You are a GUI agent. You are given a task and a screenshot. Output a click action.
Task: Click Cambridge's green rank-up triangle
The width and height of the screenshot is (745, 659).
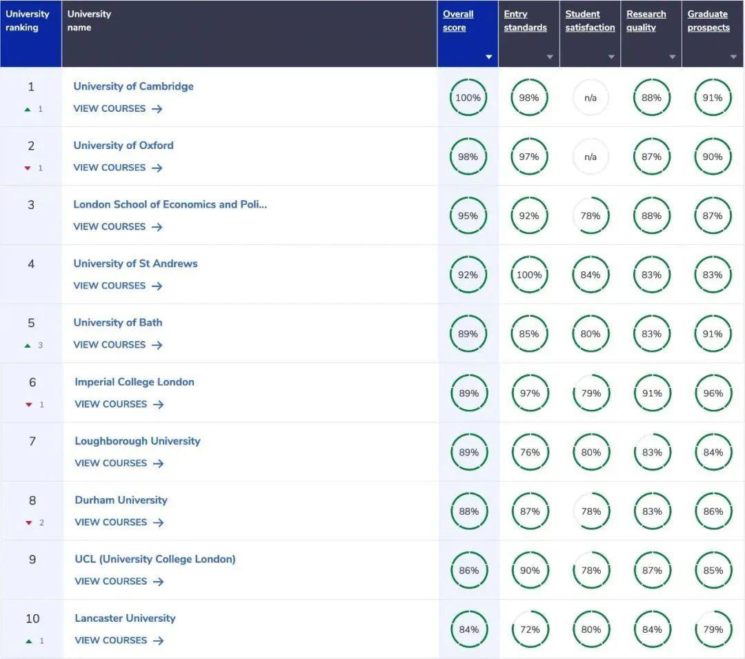(28, 109)
